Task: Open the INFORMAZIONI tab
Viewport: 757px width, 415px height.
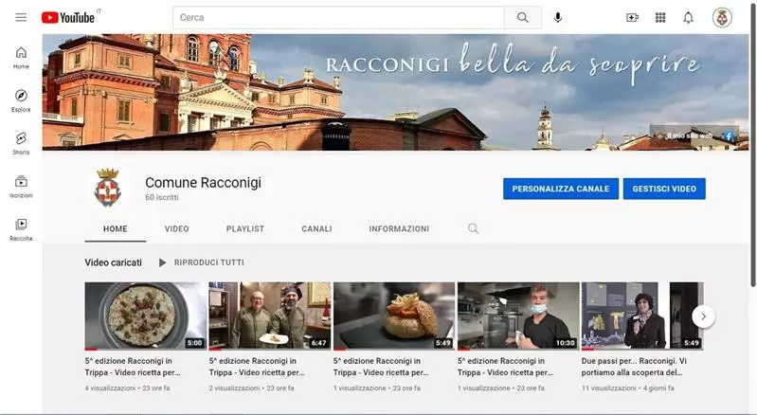Action: point(399,228)
